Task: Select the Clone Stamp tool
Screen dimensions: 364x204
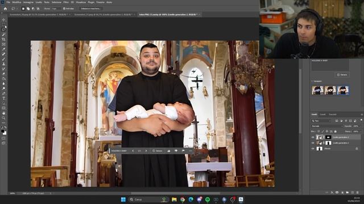Action: tap(3, 64)
